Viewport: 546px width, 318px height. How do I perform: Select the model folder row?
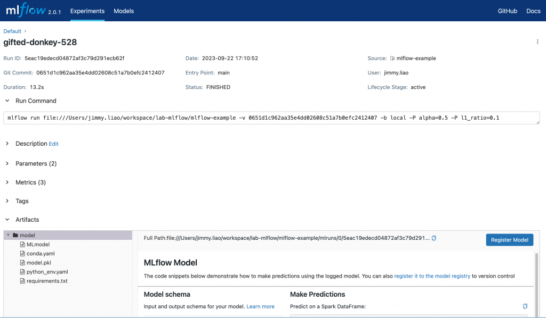click(x=68, y=235)
